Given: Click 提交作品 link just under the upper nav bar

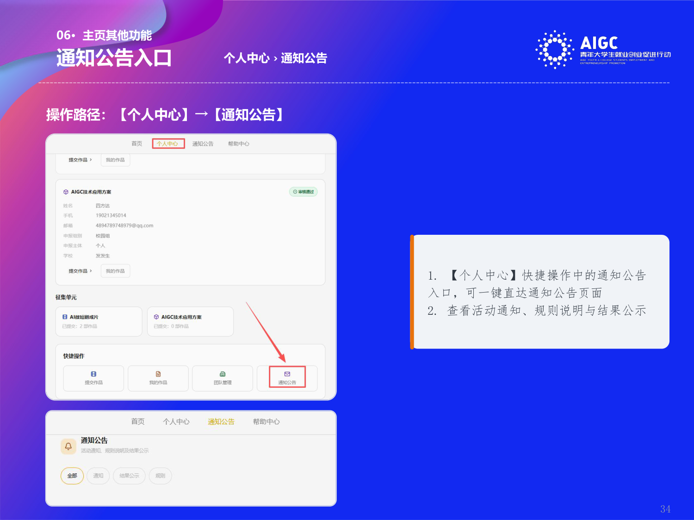Looking at the screenshot, I should [80, 160].
